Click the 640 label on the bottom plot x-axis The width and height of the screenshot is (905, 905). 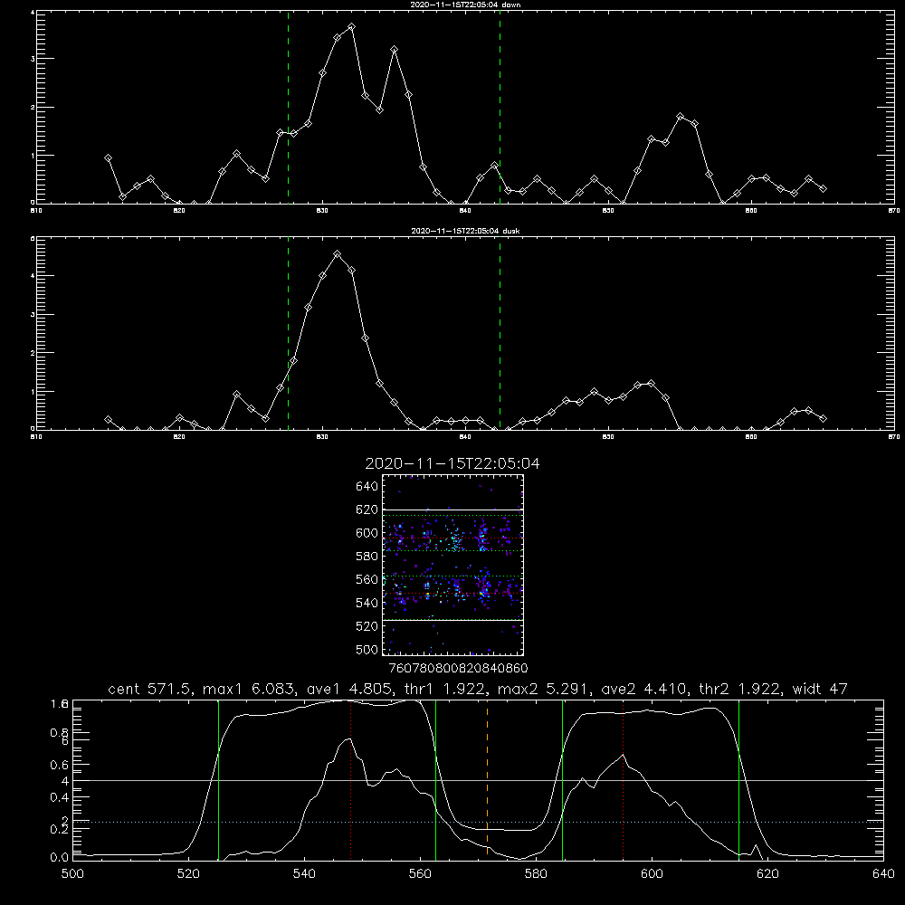coord(883,874)
